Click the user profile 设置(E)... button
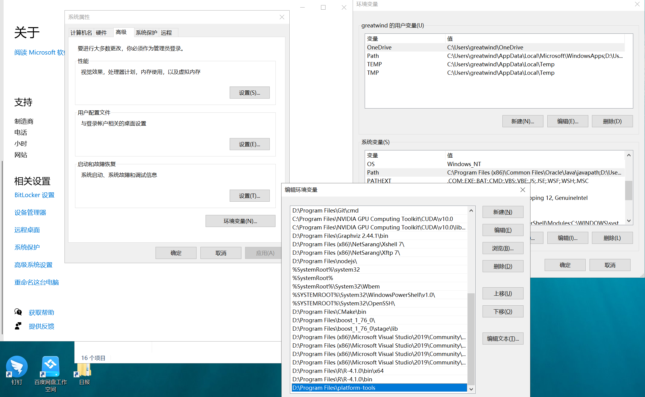 tap(250, 144)
